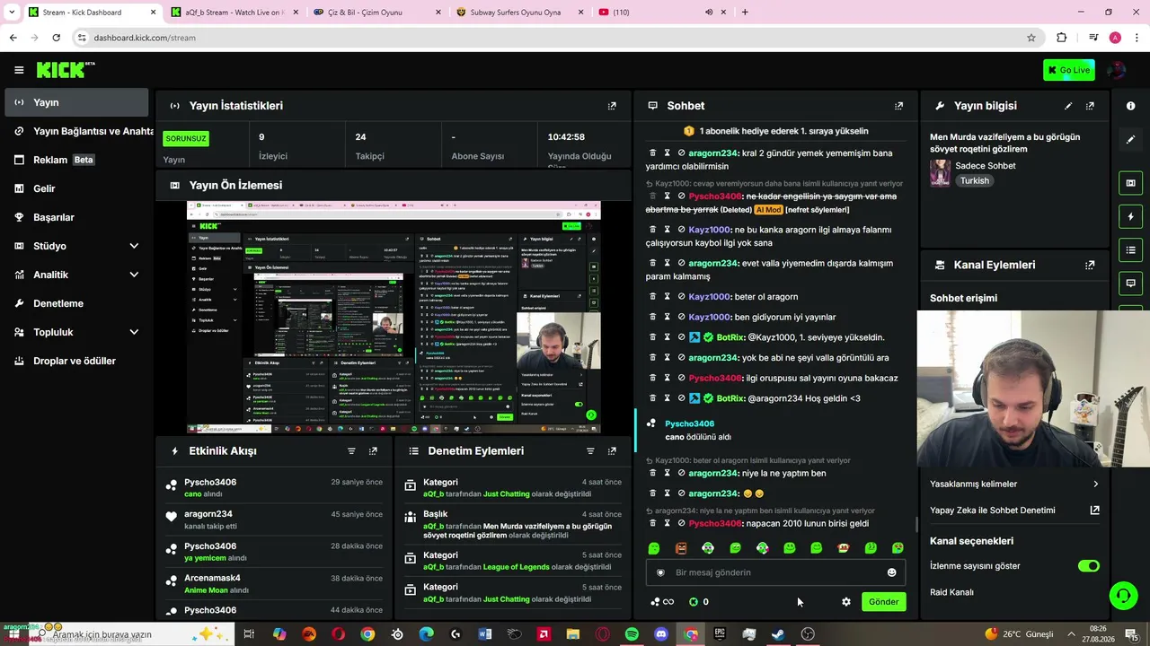Open Yasaklanmış kelimeler chevron
Image resolution: width=1150 pixels, height=646 pixels.
click(x=1095, y=484)
